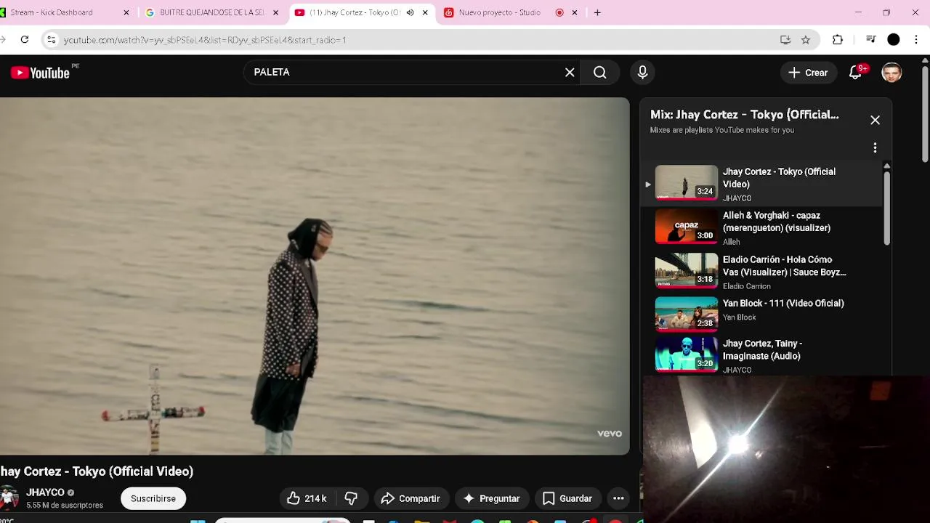Dislike the Tokyo video
Screen dimensions: 930x523
click(351, 498)
